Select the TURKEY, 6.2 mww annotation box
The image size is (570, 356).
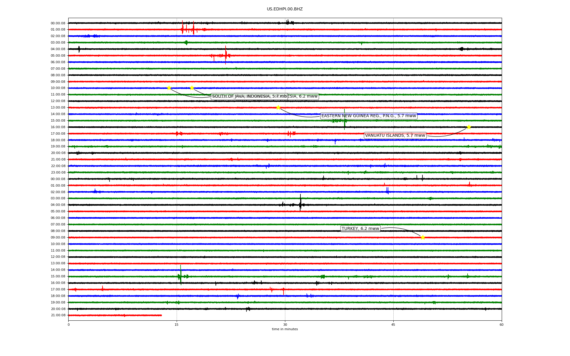pos(360,229)
